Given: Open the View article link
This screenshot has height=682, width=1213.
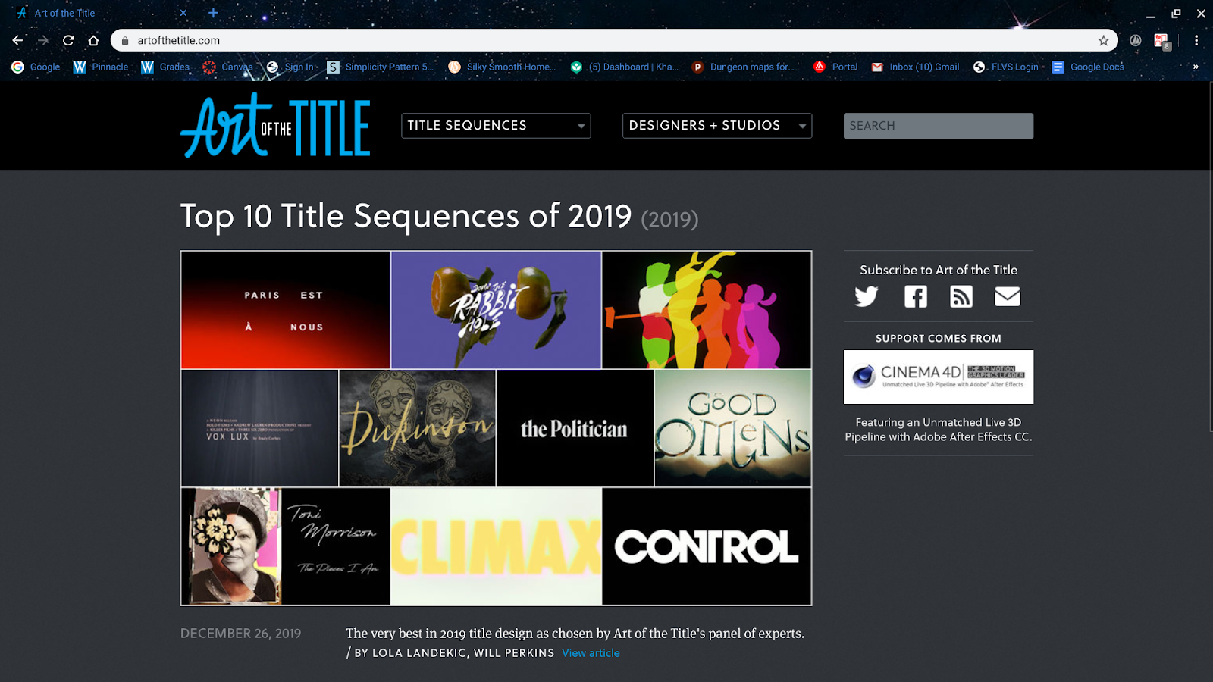Looking at the screenshot, I should coord(591,652).
